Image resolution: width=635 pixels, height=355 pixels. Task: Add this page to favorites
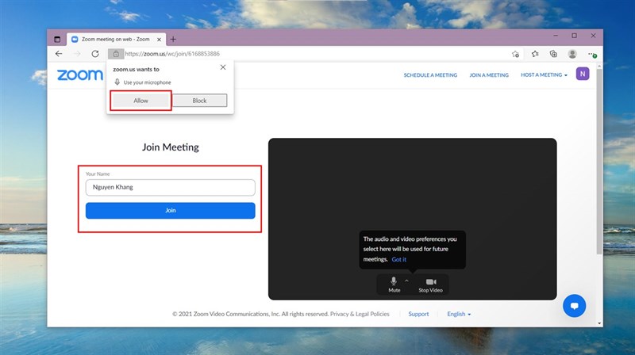tap(515, 54)
